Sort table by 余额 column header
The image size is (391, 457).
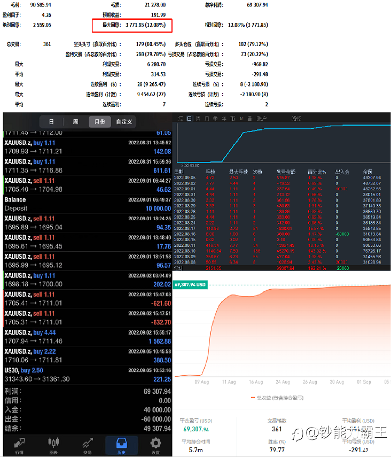pos(367,172)
